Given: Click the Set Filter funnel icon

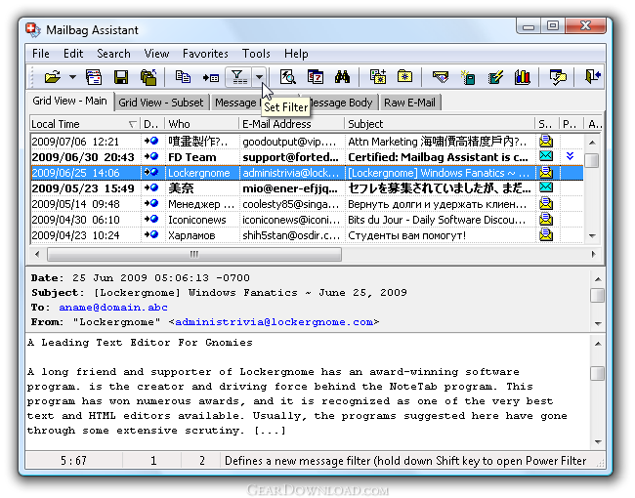Looking at the screenshot, I should pyautogui.click(x=238, y=76).
